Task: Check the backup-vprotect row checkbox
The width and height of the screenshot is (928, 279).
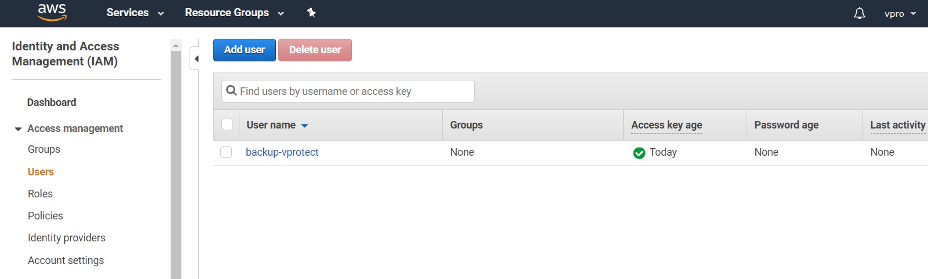Action: coord(226,152)
